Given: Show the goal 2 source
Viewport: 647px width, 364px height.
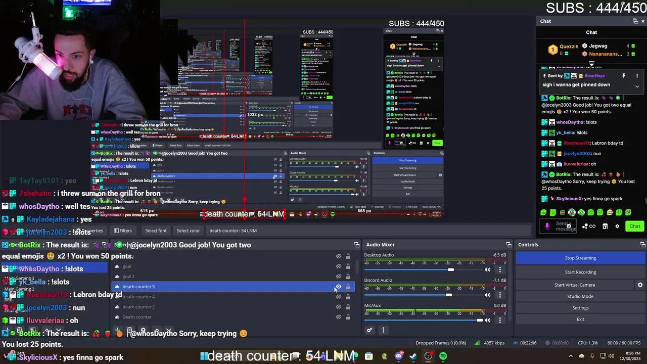Looking at the screenshot, I should point(339,277).
